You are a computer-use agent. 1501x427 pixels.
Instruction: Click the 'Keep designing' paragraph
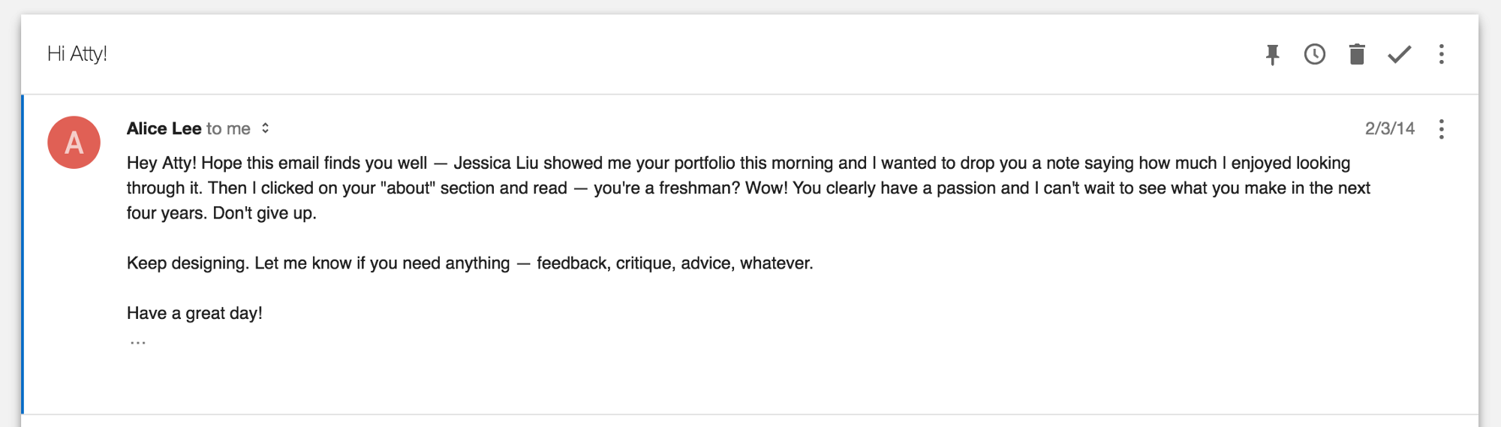470,263
